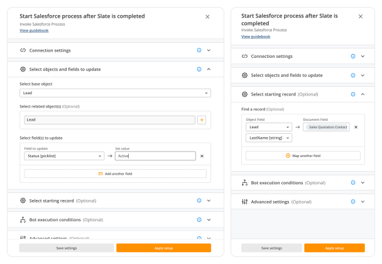Show info for Bot execution conditions, right panel
The image size is (382, 264).
pyautogui.click(x=353, y=182)
